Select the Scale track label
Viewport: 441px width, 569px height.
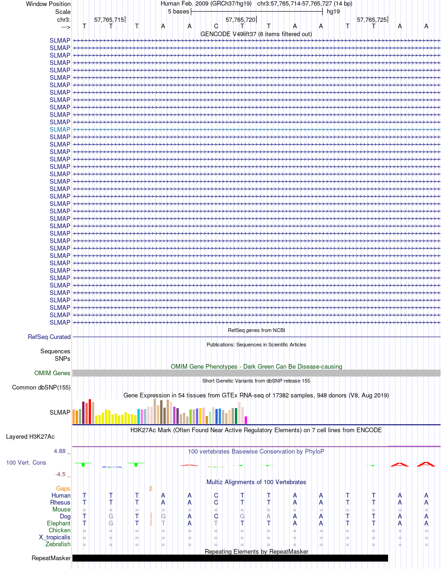click(x=63, y=12)
